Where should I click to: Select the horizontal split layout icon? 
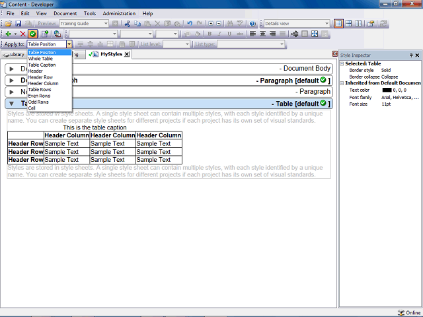[x=348, y=24]
